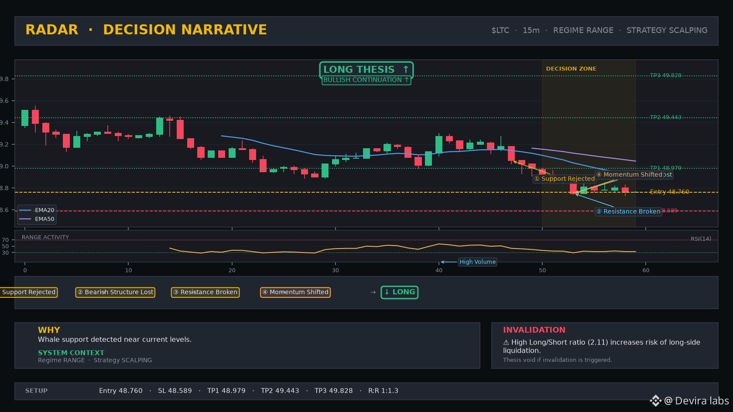Click the LONG THESIS badge
The height and width of the screenshot is (412, 733).
click(366, 70)
